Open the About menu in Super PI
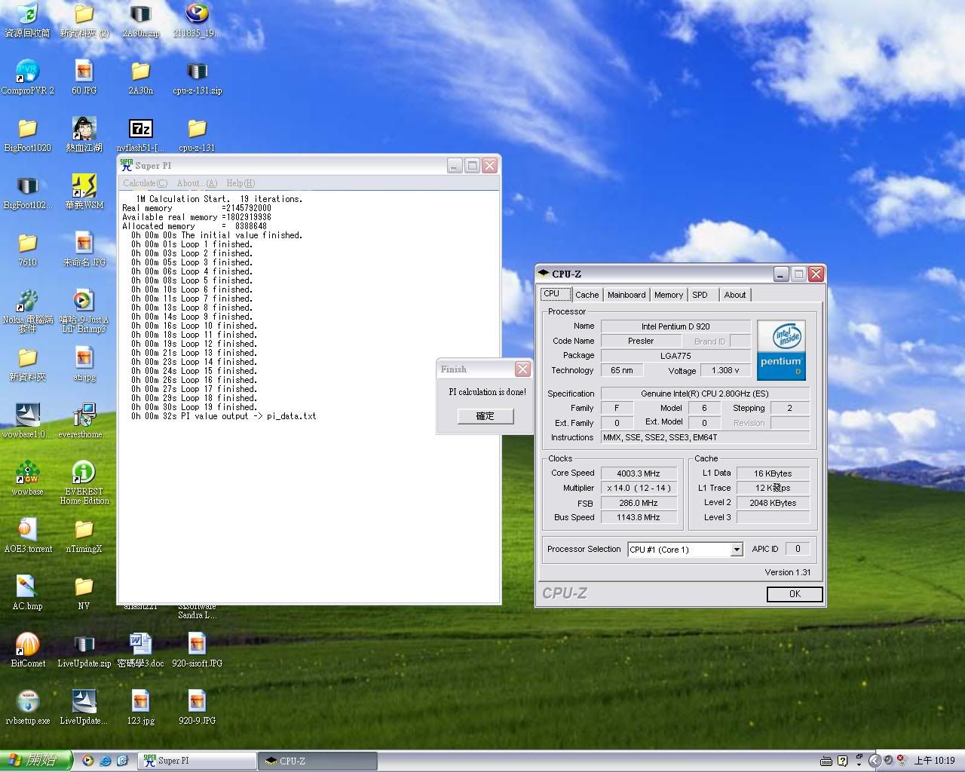Viewport: 965px width, 772px height. pos(197,183)
